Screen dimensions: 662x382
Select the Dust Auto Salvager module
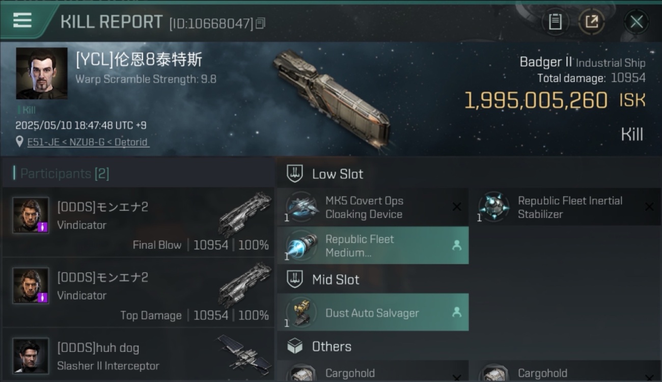pos(373,312)
